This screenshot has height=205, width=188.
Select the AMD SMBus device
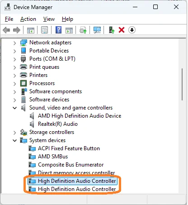click(53, 157)
